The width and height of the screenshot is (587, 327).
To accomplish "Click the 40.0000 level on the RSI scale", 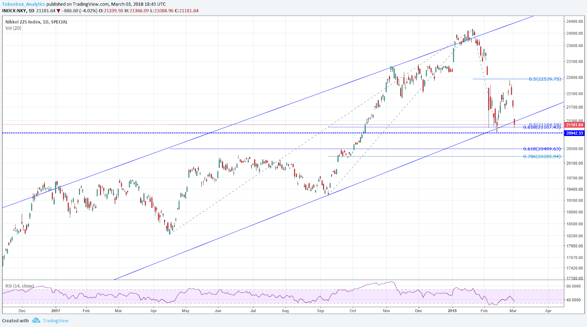I will pos(573,300).
